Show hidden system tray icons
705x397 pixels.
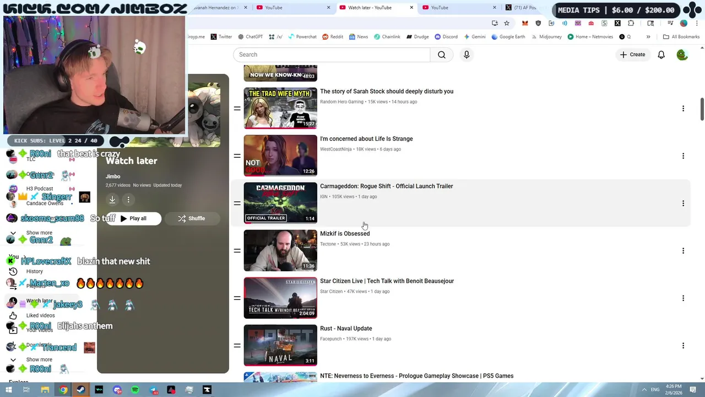[x=644, y=390]
